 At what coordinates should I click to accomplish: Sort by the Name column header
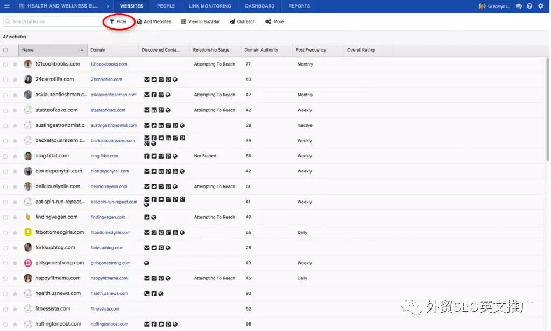tap(52, 50)
